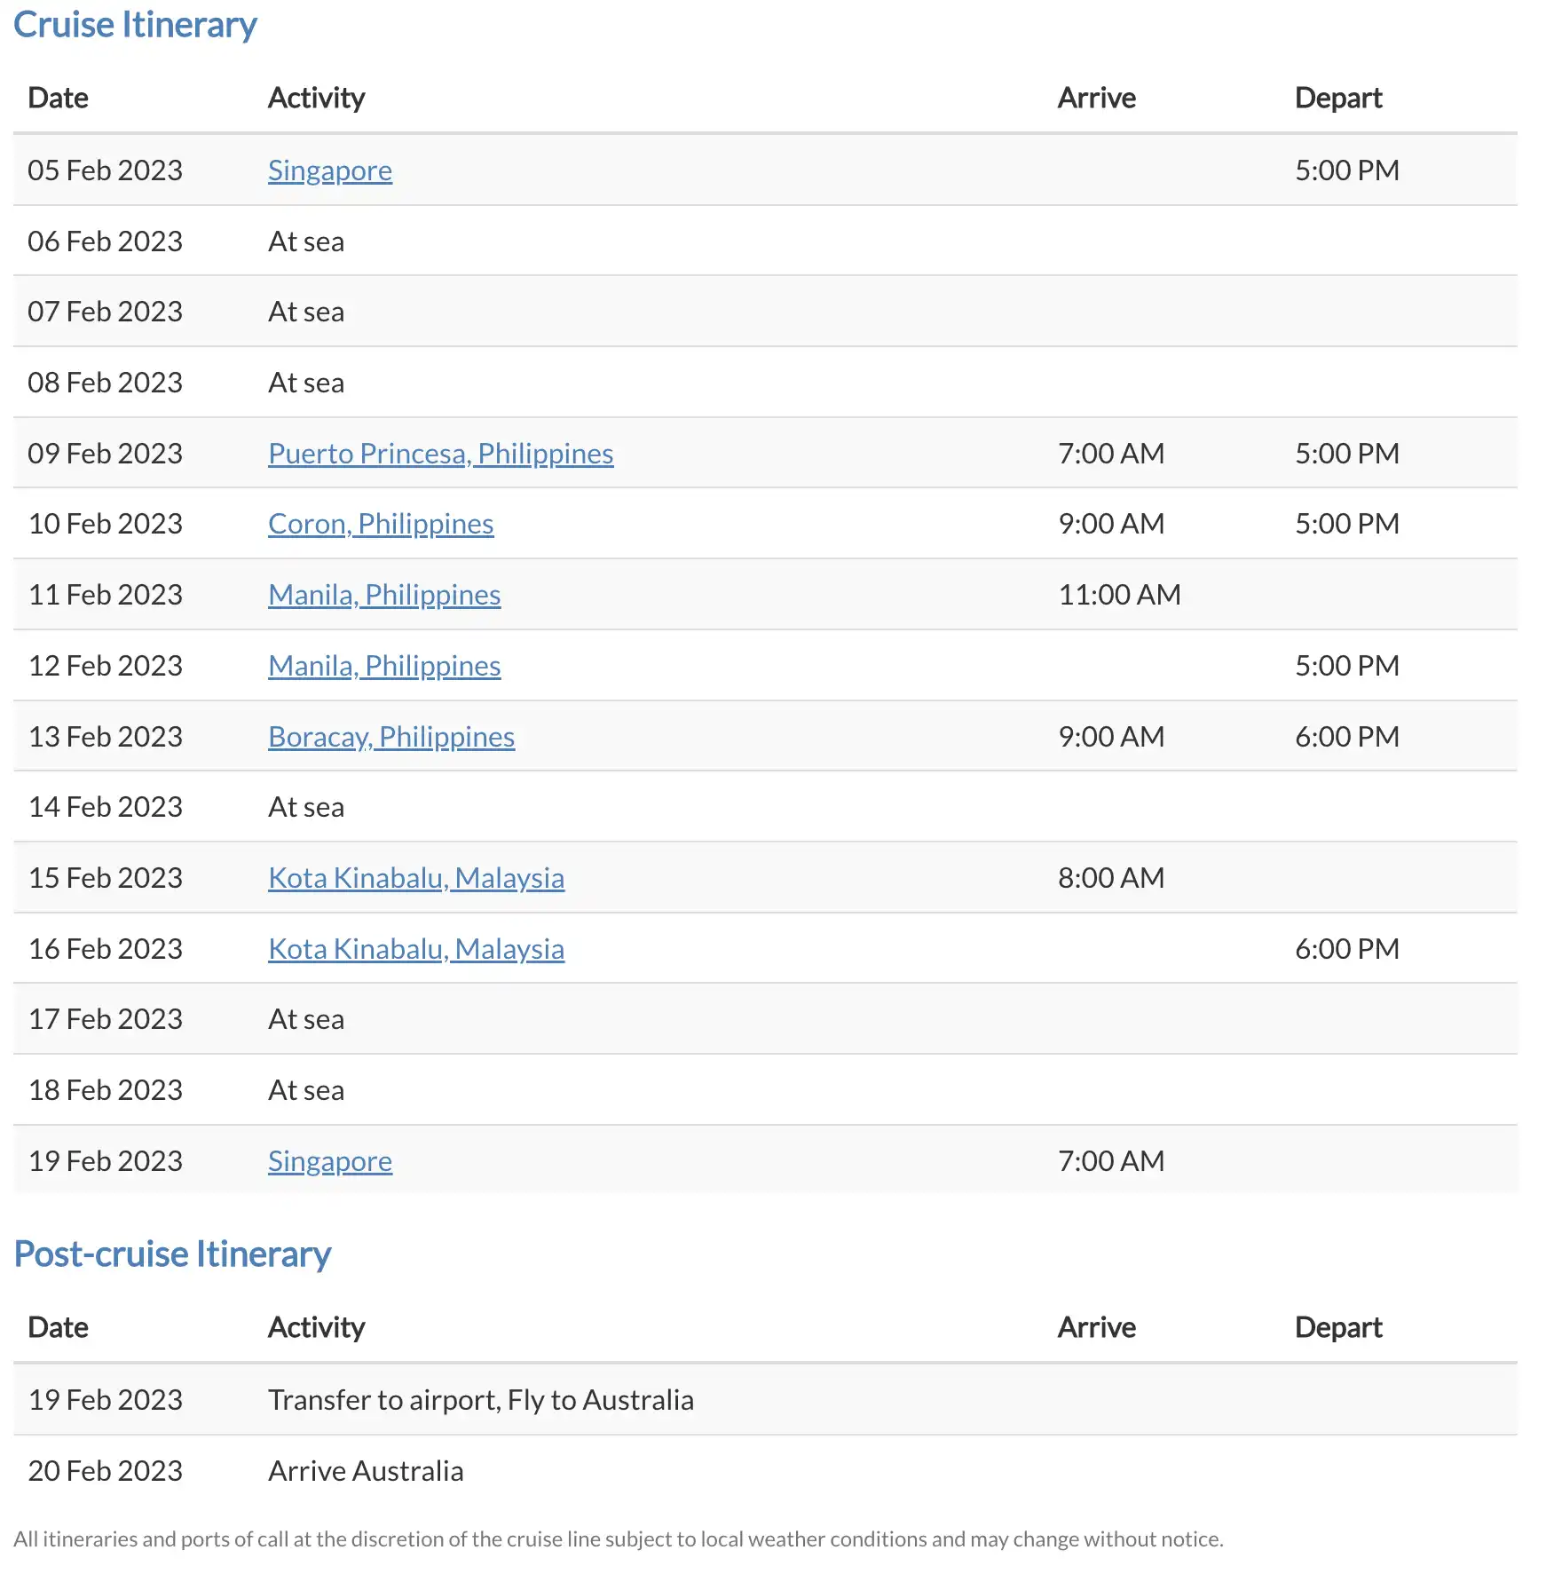
Task: Click the itinerary disclaimer notice text
Action: pyautogui.click(x=618, y=1539)
